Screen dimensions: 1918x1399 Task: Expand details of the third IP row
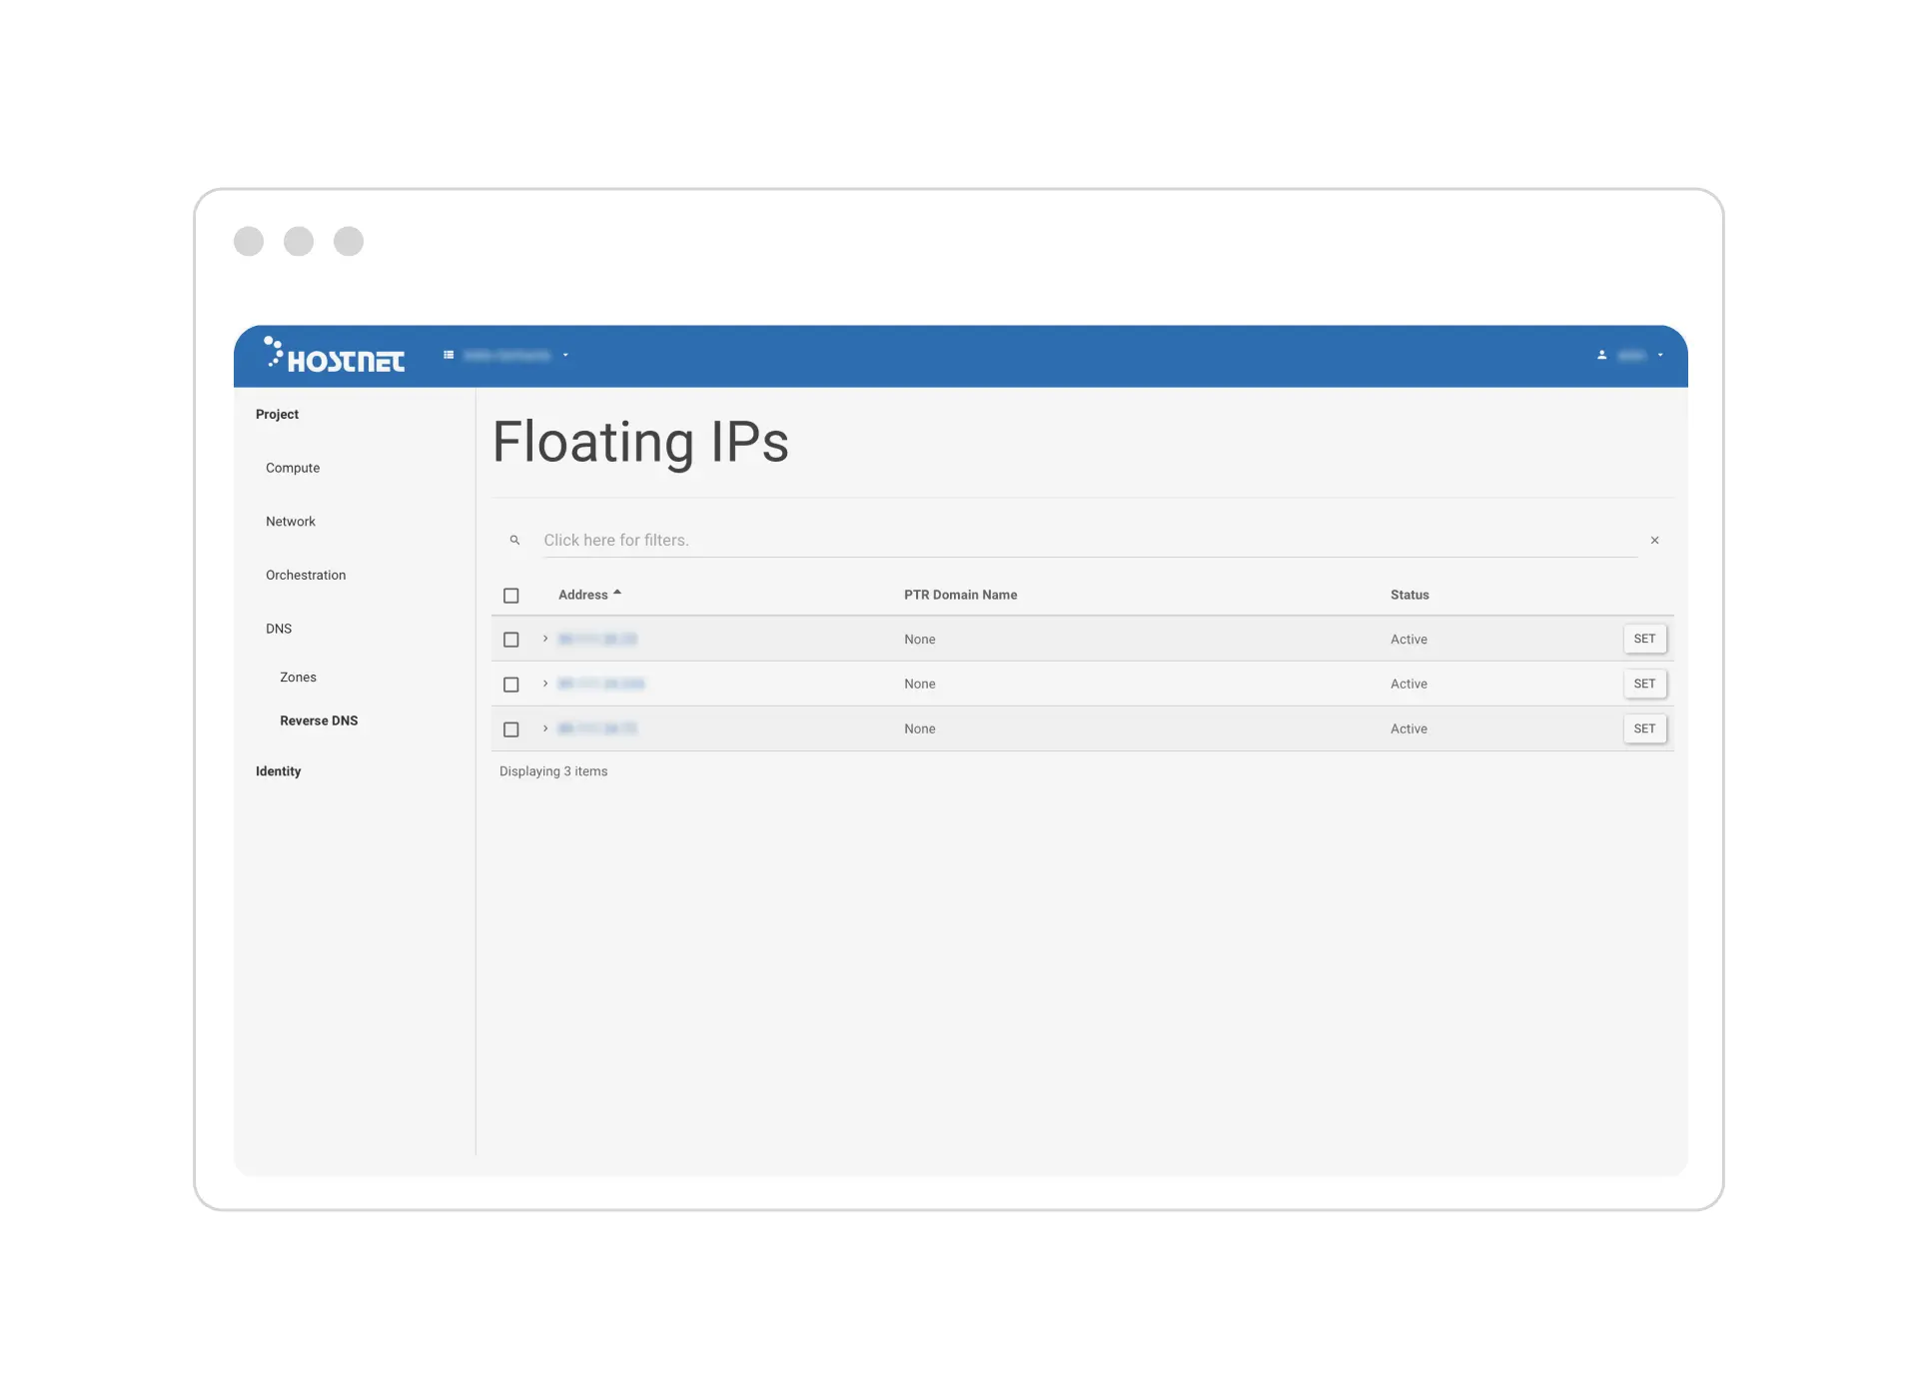point(545,728)
